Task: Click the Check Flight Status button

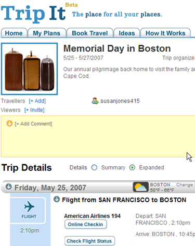Action: pos(89,241)
